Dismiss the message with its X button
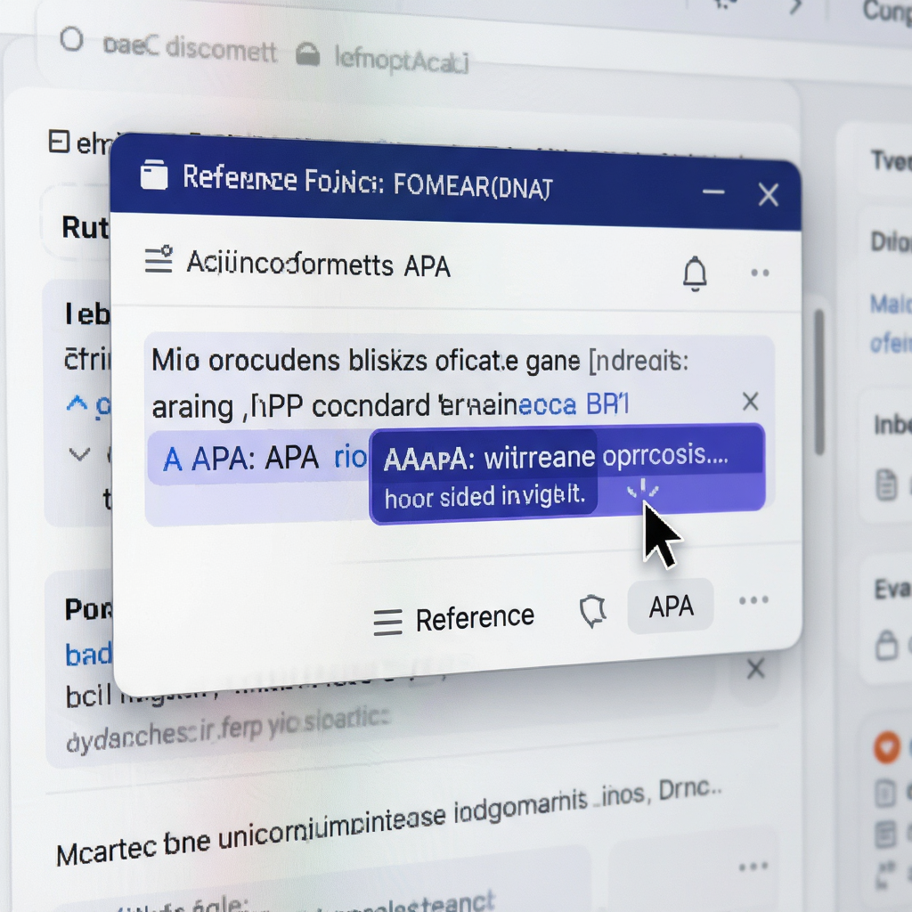 pos(750,402)
